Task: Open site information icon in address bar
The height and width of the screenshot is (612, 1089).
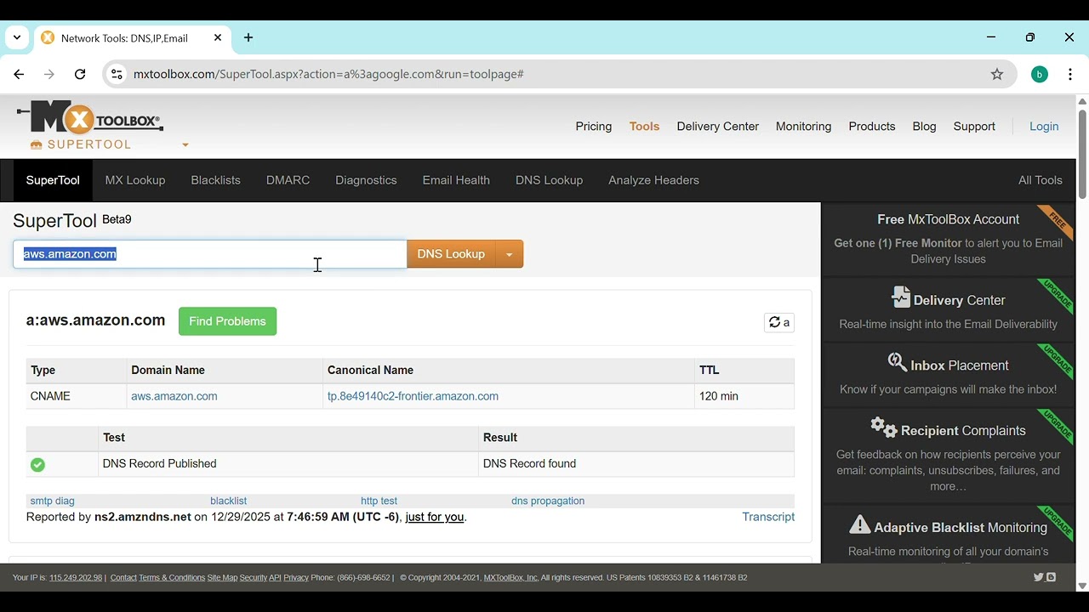Action: tap(117, 75)
